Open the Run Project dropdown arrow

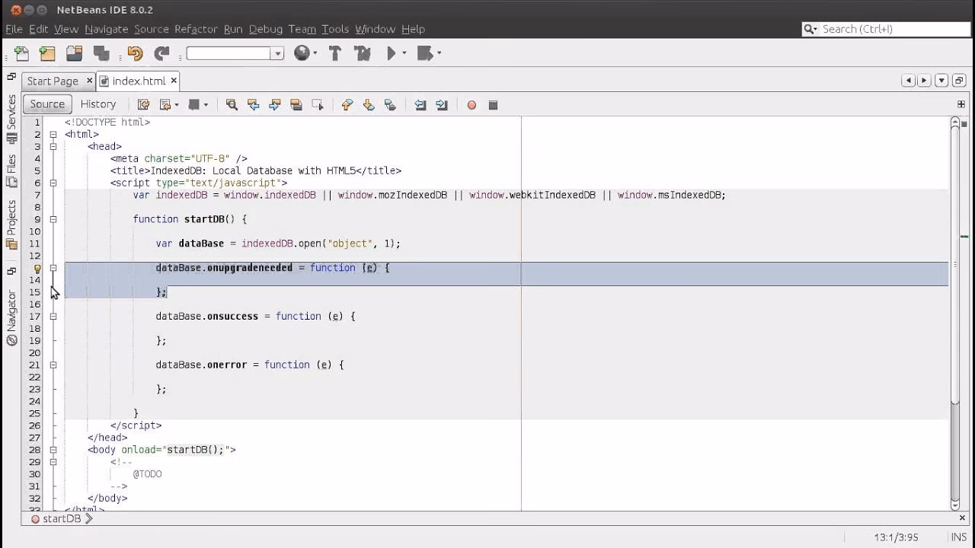[404, 53]
